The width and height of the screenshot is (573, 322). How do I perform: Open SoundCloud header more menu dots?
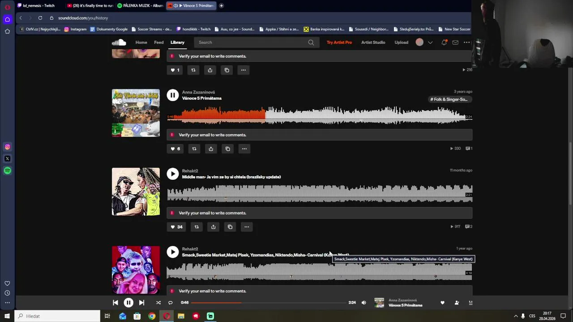[x=466, y=42]
